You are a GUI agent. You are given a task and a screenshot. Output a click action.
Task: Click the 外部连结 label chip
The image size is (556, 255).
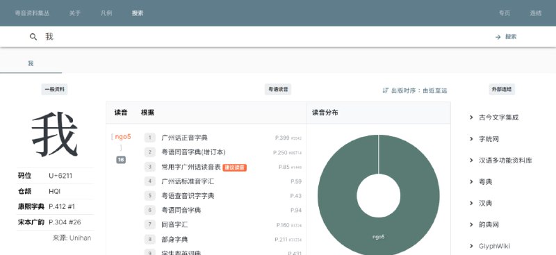tap(502, 90)
